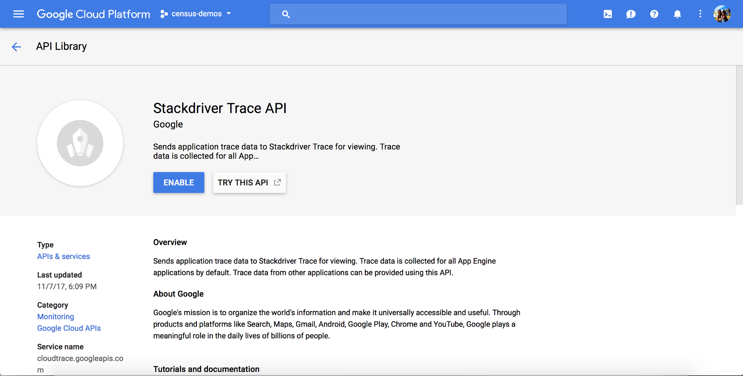This screenshot has height=376, width=743.
Task: Click the ENABLE button
Action: [x=179, y=182]
